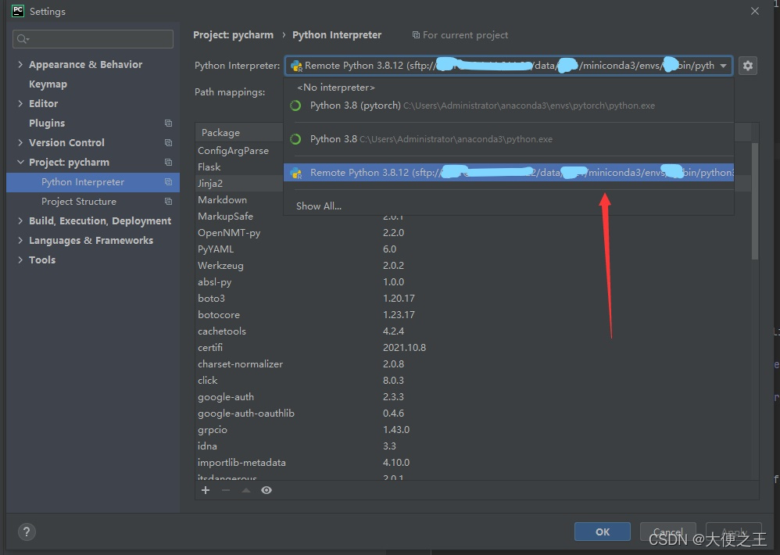
Task: Click the upgrade package up arrow icon
Action: click(x=245, y=490)
